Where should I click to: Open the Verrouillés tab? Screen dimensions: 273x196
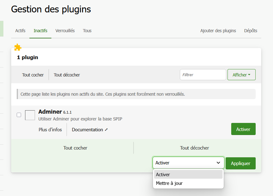point(65,31)
